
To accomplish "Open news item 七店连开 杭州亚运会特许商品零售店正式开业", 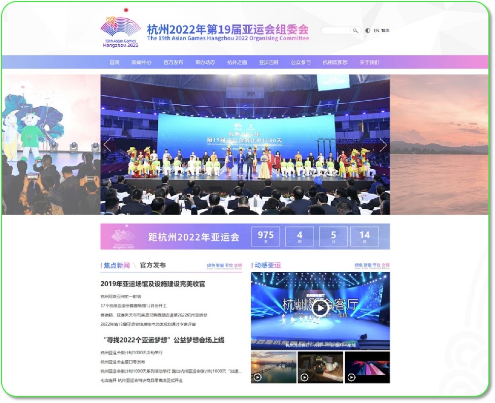I will (142, 380).
